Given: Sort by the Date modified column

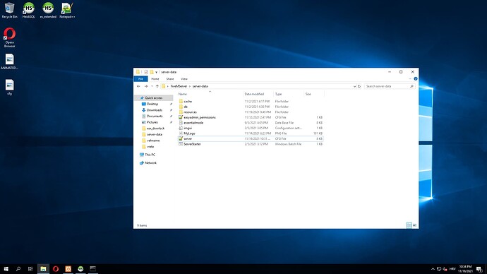Looking at the screenshot, I should coord(258,94).
